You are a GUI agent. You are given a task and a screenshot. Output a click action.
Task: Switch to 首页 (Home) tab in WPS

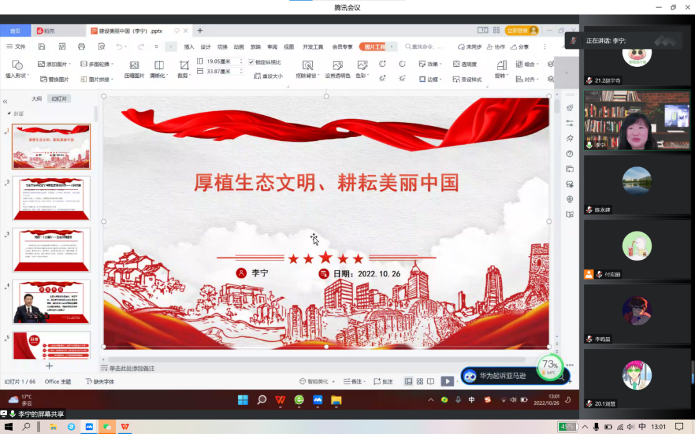(x=15, y=31)
